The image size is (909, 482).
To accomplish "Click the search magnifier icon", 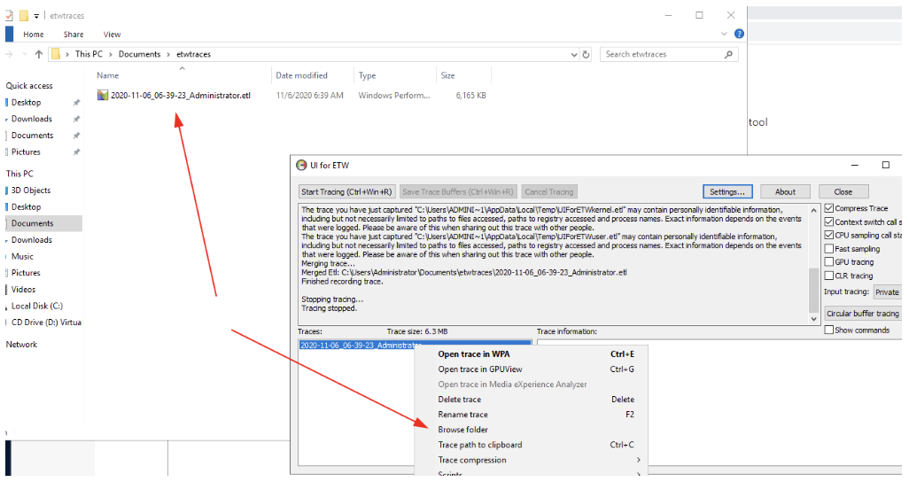I will [729, 55].
